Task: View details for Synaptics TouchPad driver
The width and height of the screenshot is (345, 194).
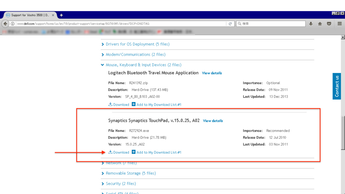Action: coord(213,121)
